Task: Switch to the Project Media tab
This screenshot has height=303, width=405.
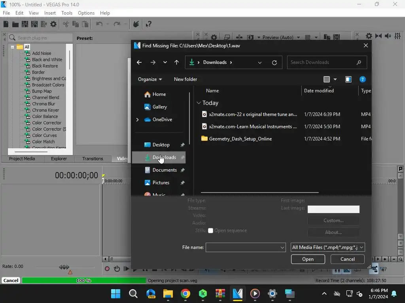Action: coord(22,159)
